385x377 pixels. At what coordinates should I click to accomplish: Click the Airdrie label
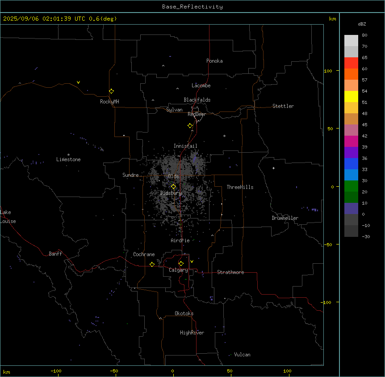click(180, 240)
